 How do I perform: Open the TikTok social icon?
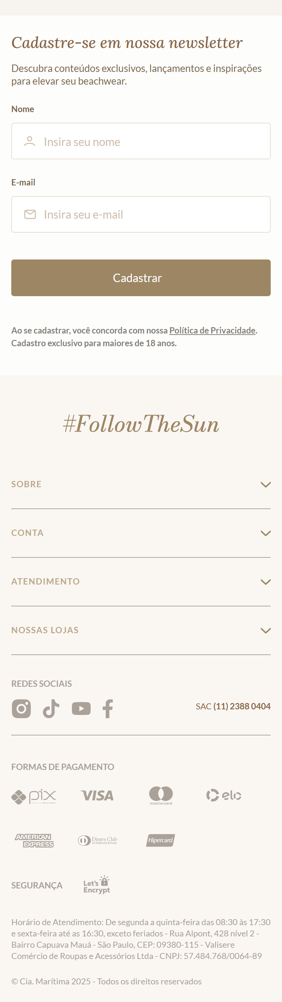51,708
